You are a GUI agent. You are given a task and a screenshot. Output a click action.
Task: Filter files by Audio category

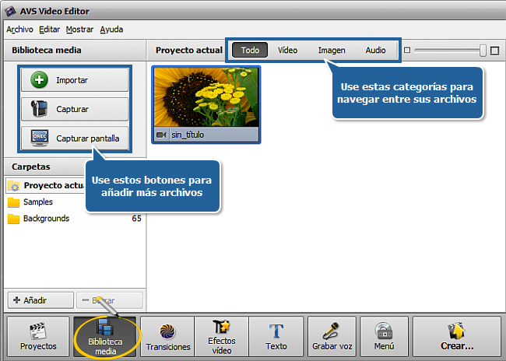(x=375, y=50)
